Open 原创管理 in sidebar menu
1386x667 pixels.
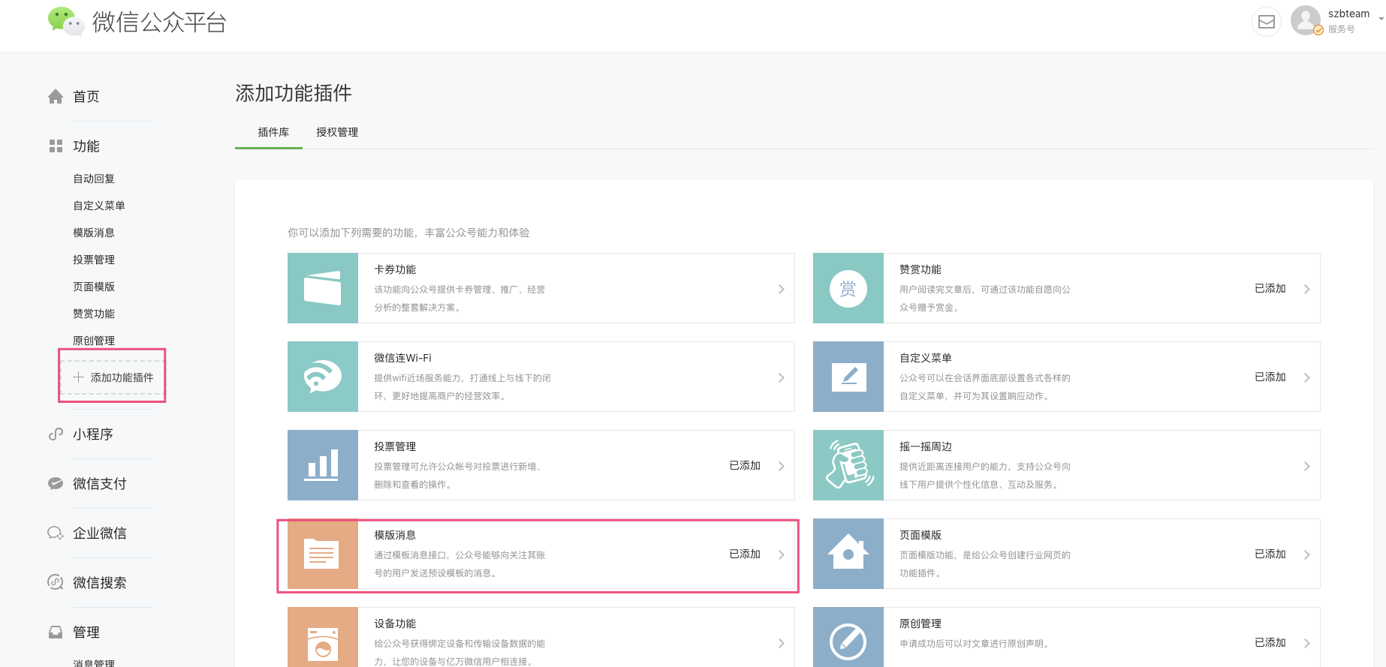coord(94,341)
